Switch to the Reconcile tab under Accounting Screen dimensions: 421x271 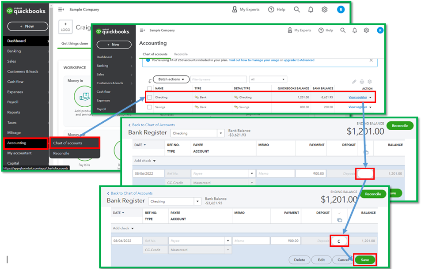coord(181,54)
